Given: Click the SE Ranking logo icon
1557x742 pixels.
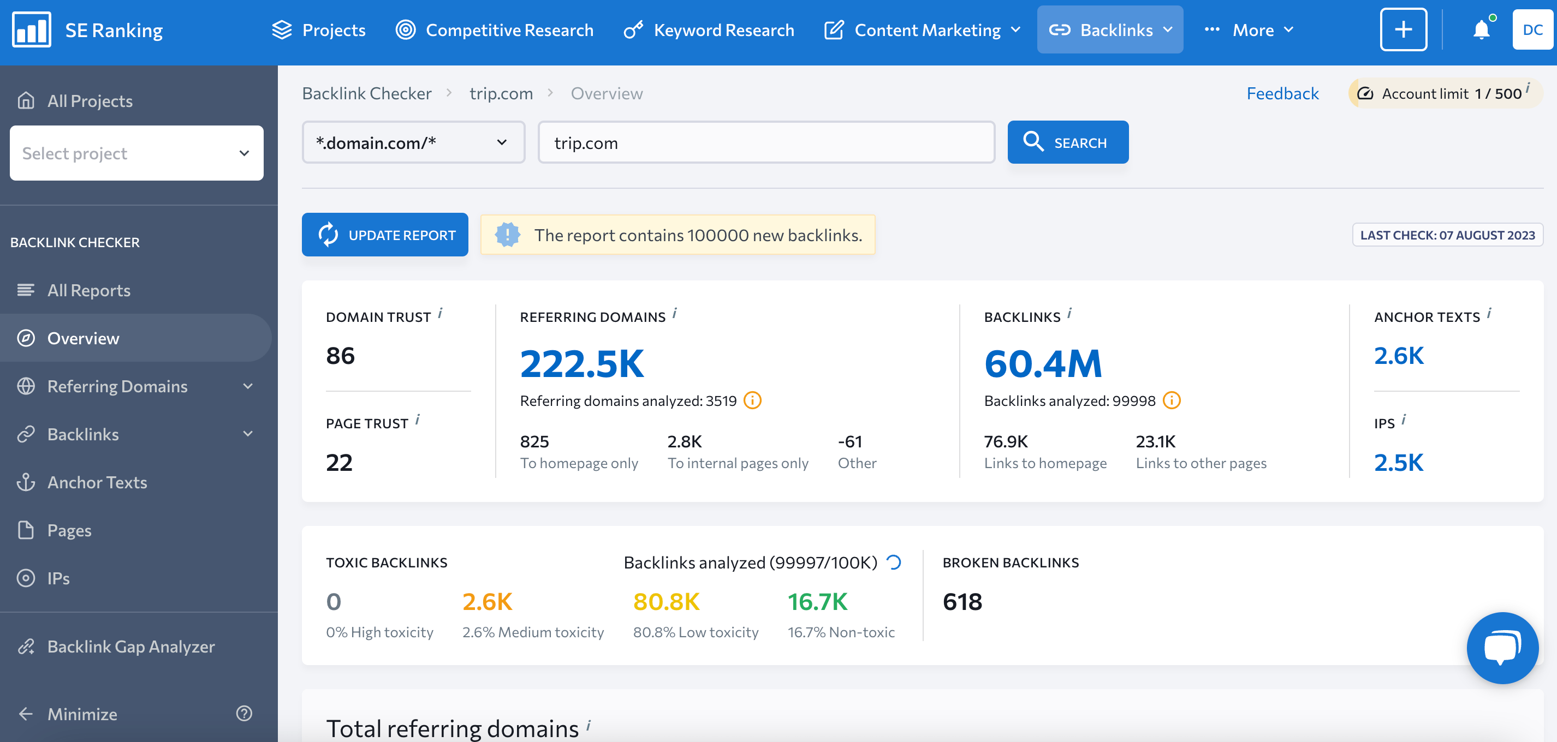Looking at the screenshot, I should click(32, 29).
